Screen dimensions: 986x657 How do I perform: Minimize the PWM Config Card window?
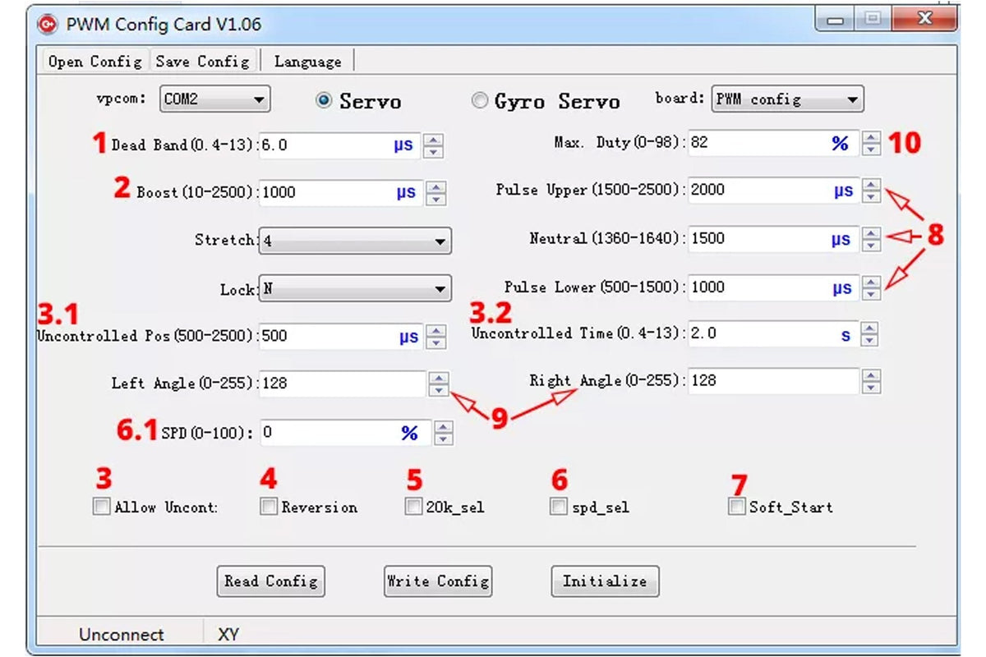click(836, 20)
